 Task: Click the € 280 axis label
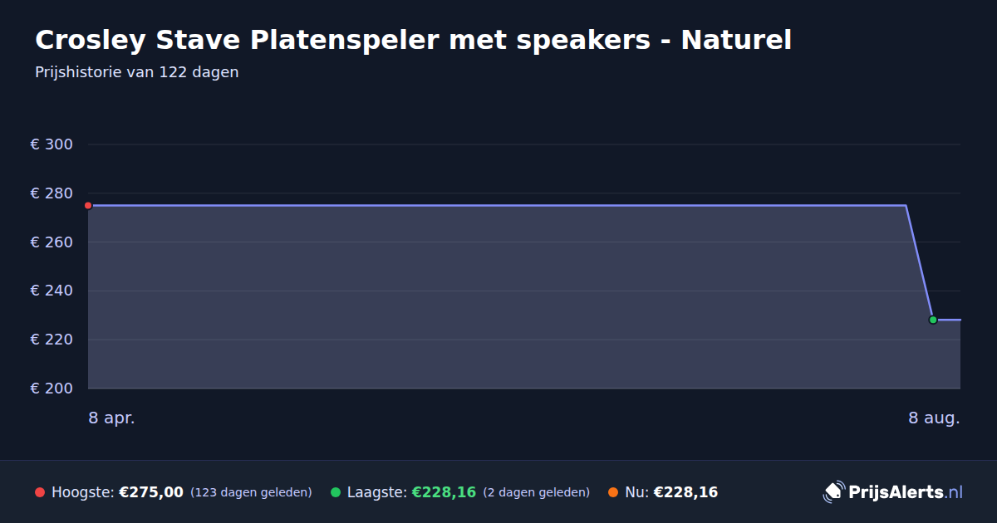pyautogui.click(x=52, y=193)
